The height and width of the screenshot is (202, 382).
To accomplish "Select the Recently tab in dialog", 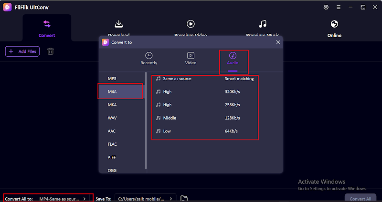I will point(149,59).
